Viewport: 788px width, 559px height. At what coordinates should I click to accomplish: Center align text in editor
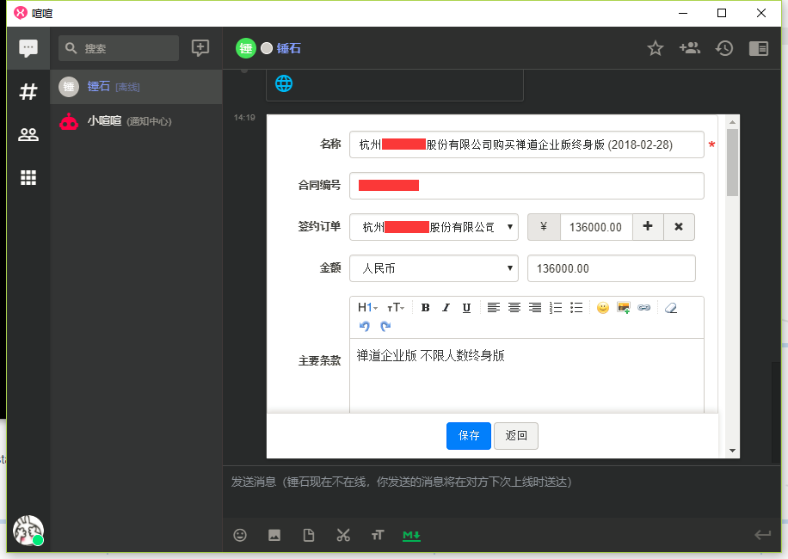[x=514, y=307]
